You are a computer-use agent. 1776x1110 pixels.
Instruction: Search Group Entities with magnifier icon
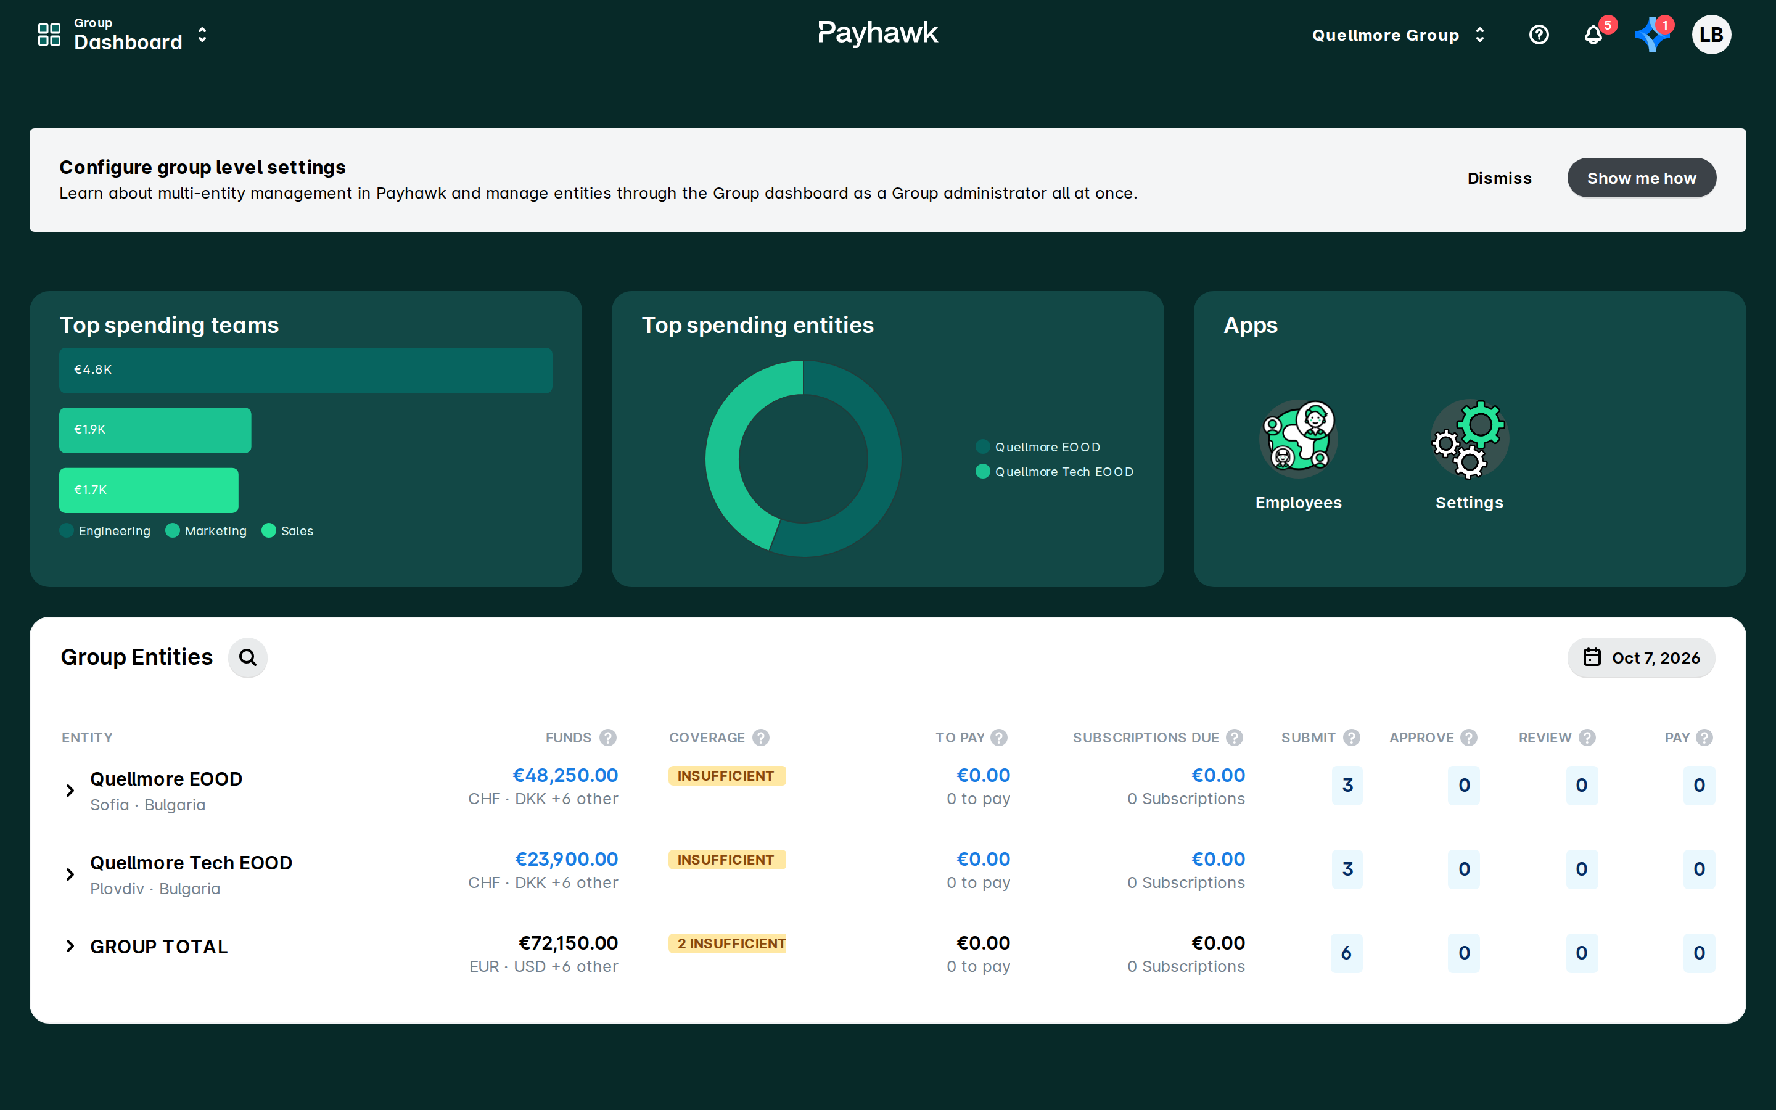tap(248, 657)
